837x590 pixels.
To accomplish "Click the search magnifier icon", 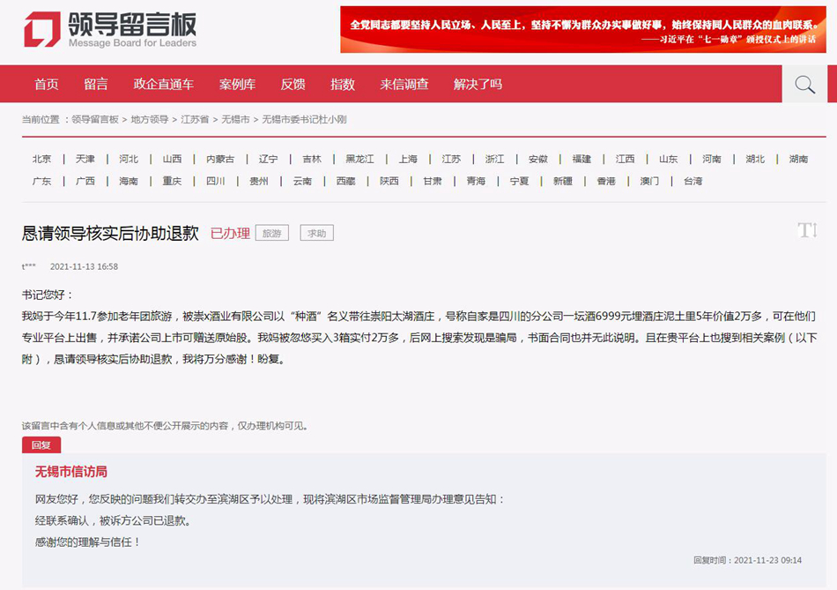I will point(804,85).
